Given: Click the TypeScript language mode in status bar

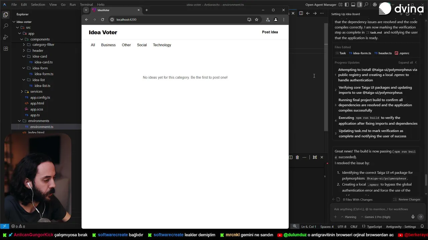Looking at the screenshot, I should tap(374, 227).
